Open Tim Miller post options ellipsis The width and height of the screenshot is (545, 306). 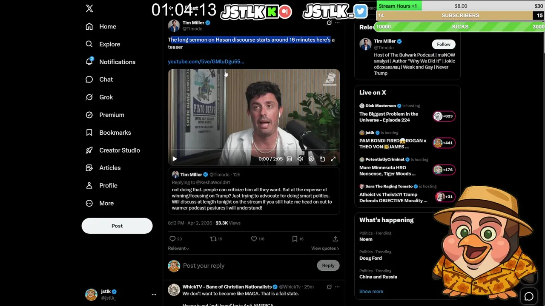337,23
